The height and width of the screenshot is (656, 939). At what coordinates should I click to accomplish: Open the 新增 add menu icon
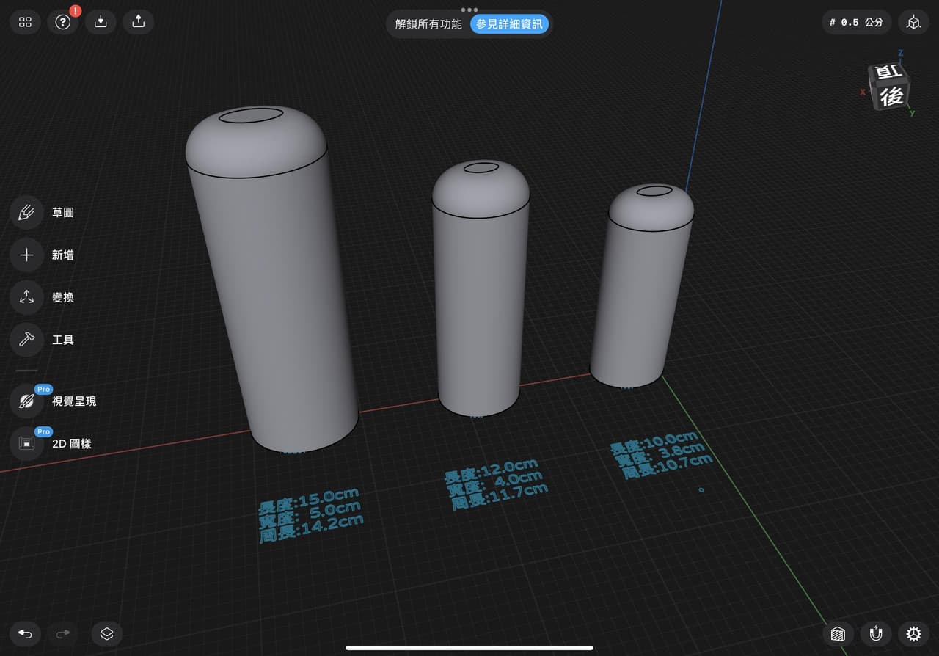[x=26, y=255]
